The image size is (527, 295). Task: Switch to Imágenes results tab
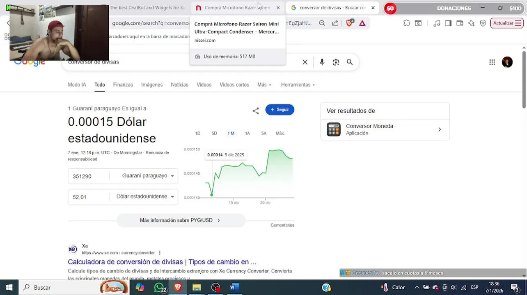click(152, 85)
